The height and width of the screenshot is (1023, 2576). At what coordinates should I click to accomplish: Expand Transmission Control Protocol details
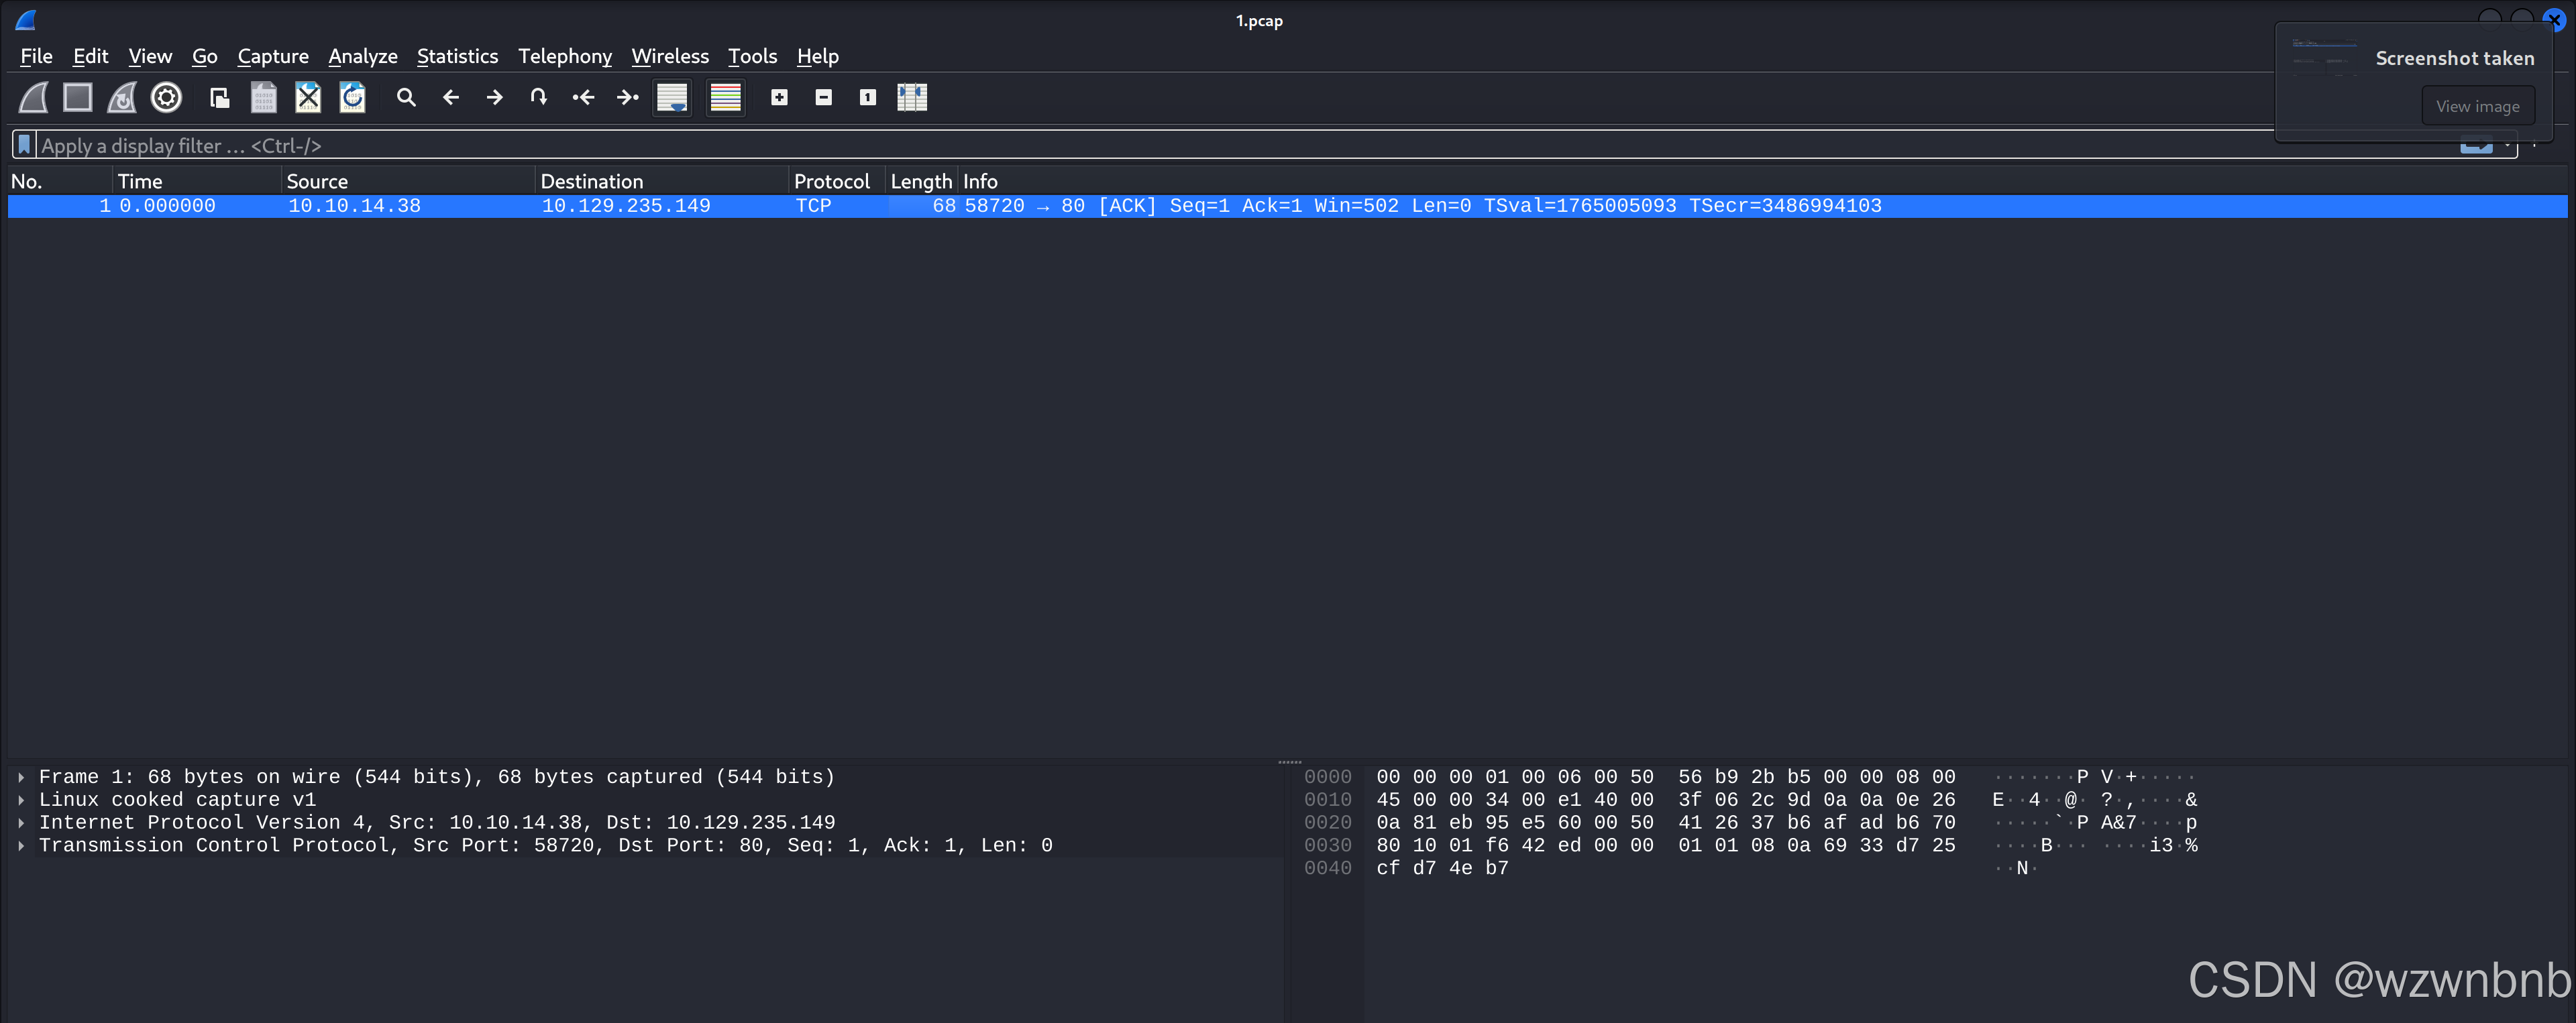pos(21,845)
